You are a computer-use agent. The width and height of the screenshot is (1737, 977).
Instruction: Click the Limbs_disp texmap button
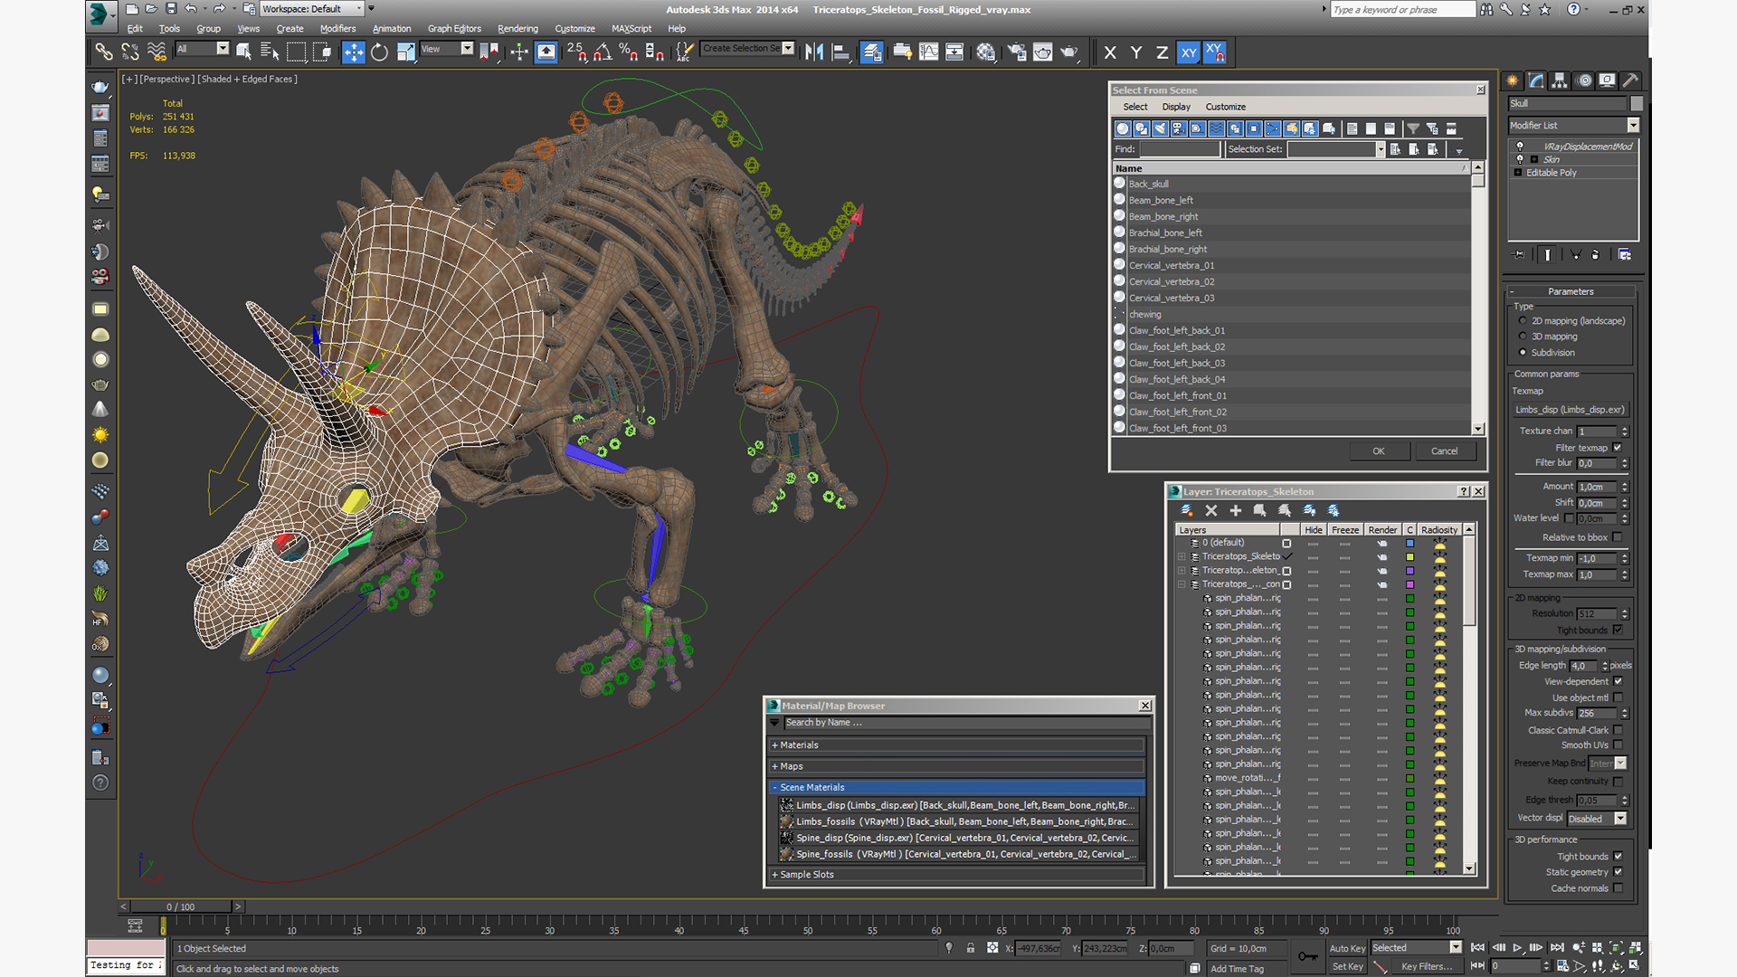click(x=1571, y=410)
